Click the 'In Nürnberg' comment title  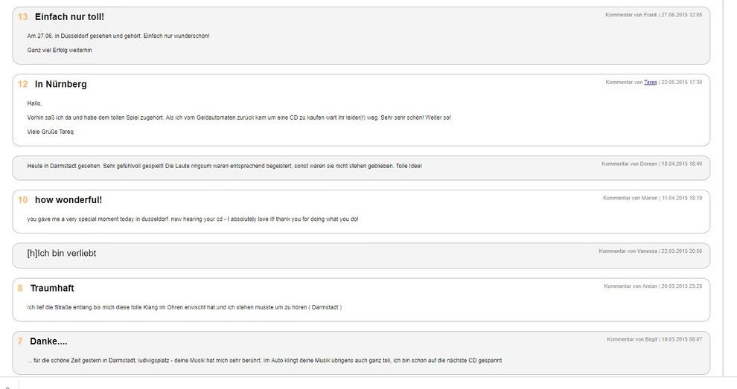pyautogui.click(x=60, y=84)
